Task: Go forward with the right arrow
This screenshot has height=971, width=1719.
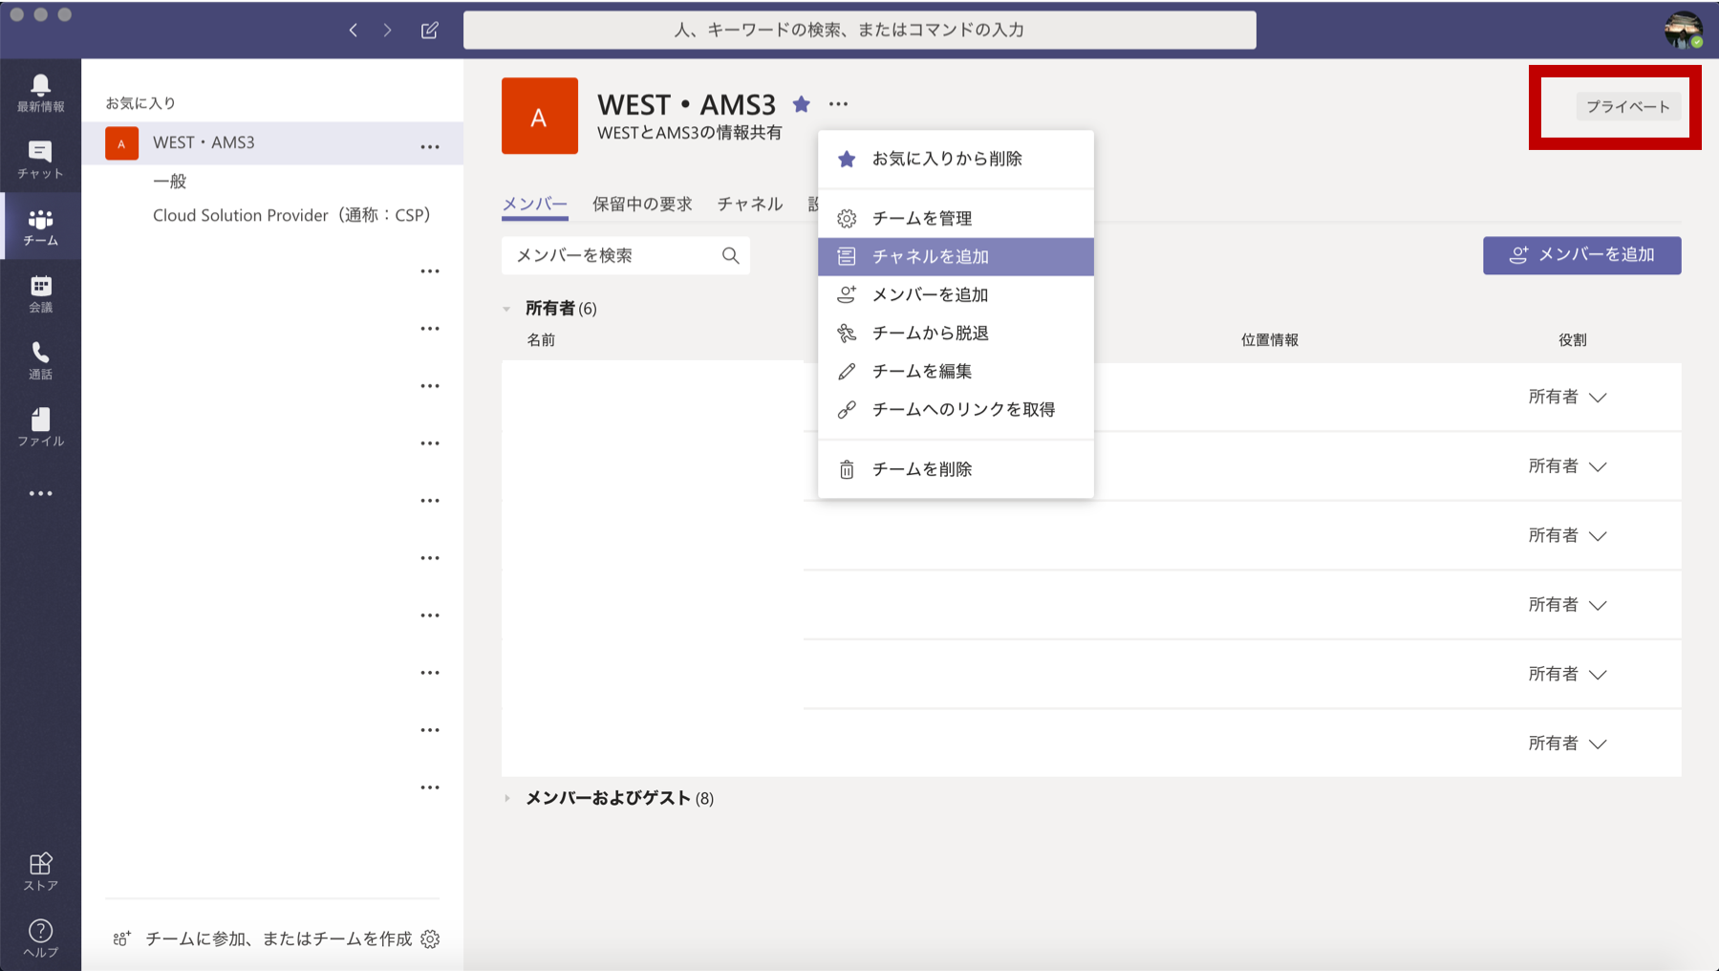Action: click(387, 30)
